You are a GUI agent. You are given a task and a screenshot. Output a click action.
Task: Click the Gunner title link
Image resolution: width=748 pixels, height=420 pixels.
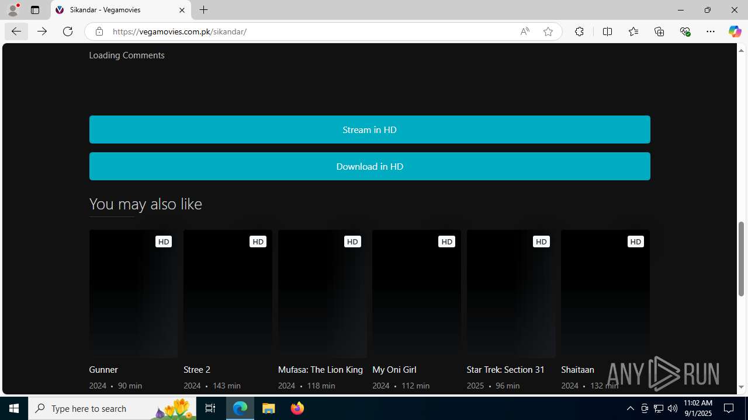103,369
